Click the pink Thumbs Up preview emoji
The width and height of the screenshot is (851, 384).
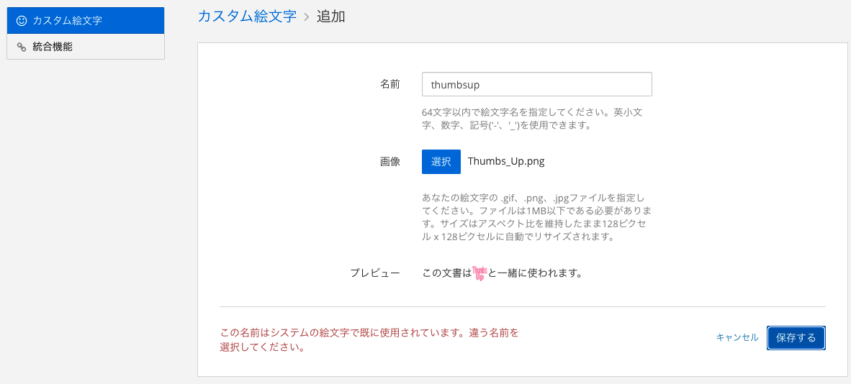[x=479, y=273]
